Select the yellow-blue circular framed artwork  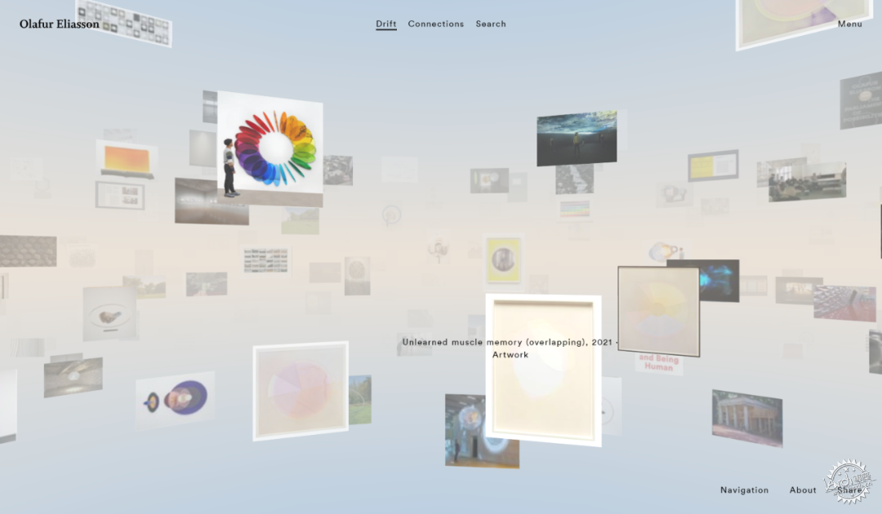coord(659,311)
